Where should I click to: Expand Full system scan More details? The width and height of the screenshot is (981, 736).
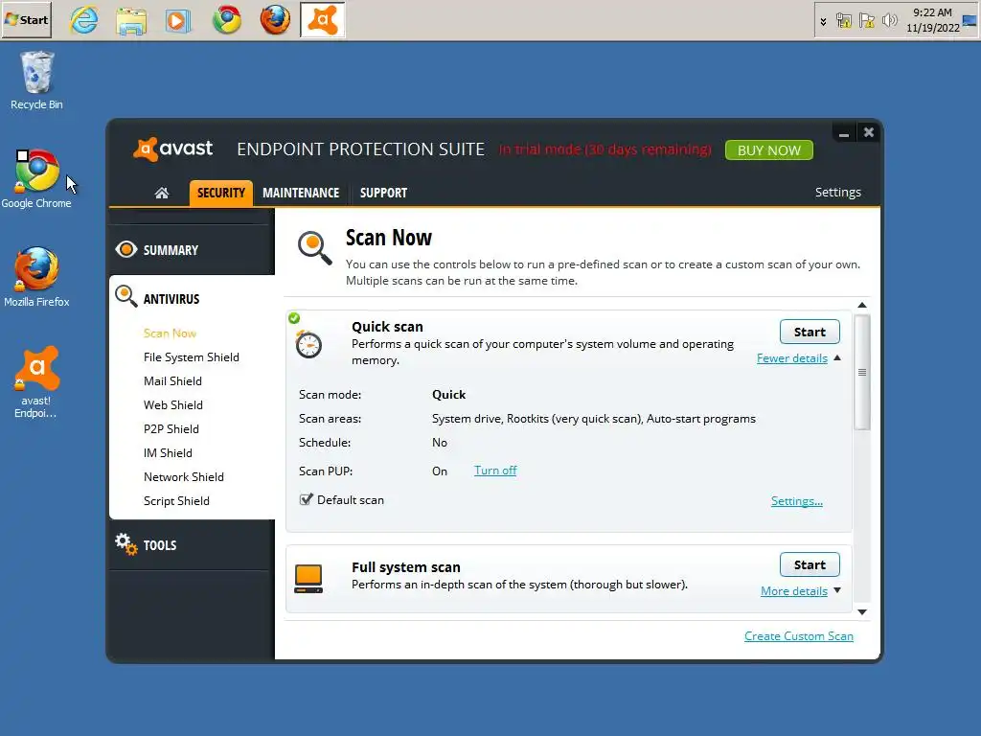click(x=794, y=590)
